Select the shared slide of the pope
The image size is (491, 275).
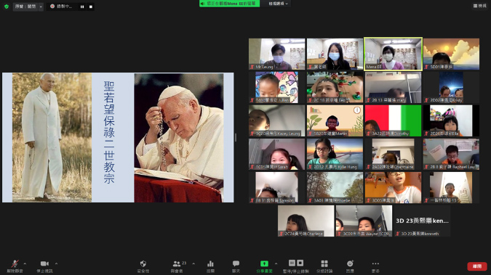point(118,138)
